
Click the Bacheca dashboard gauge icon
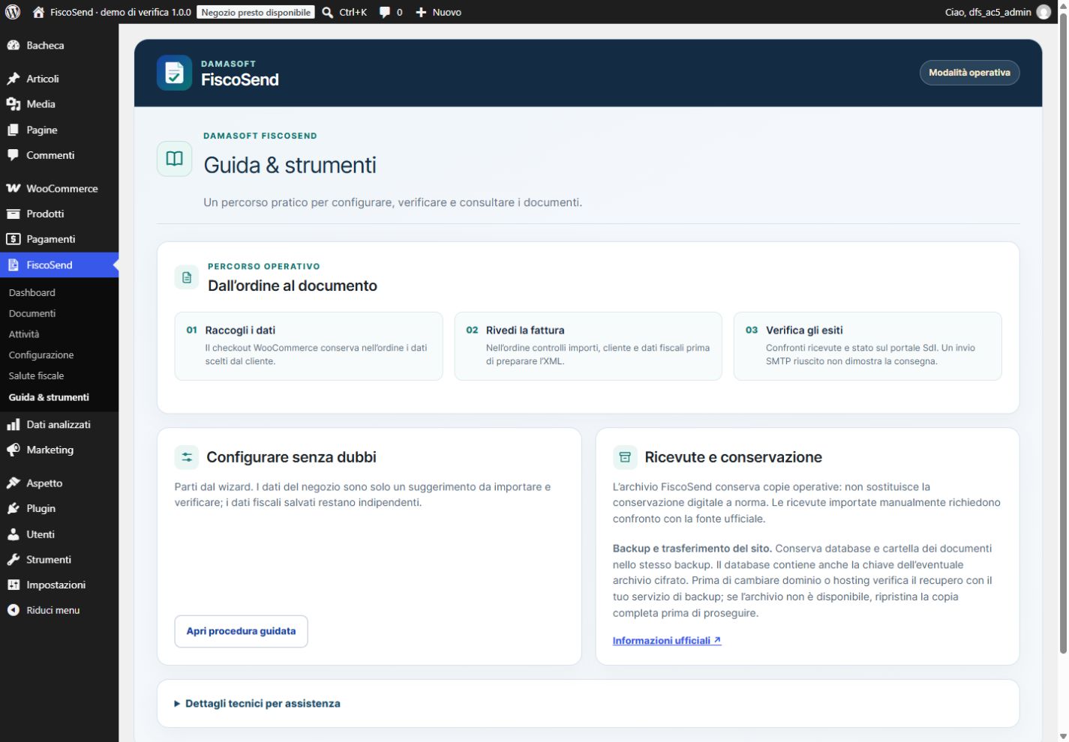point(14,46)
